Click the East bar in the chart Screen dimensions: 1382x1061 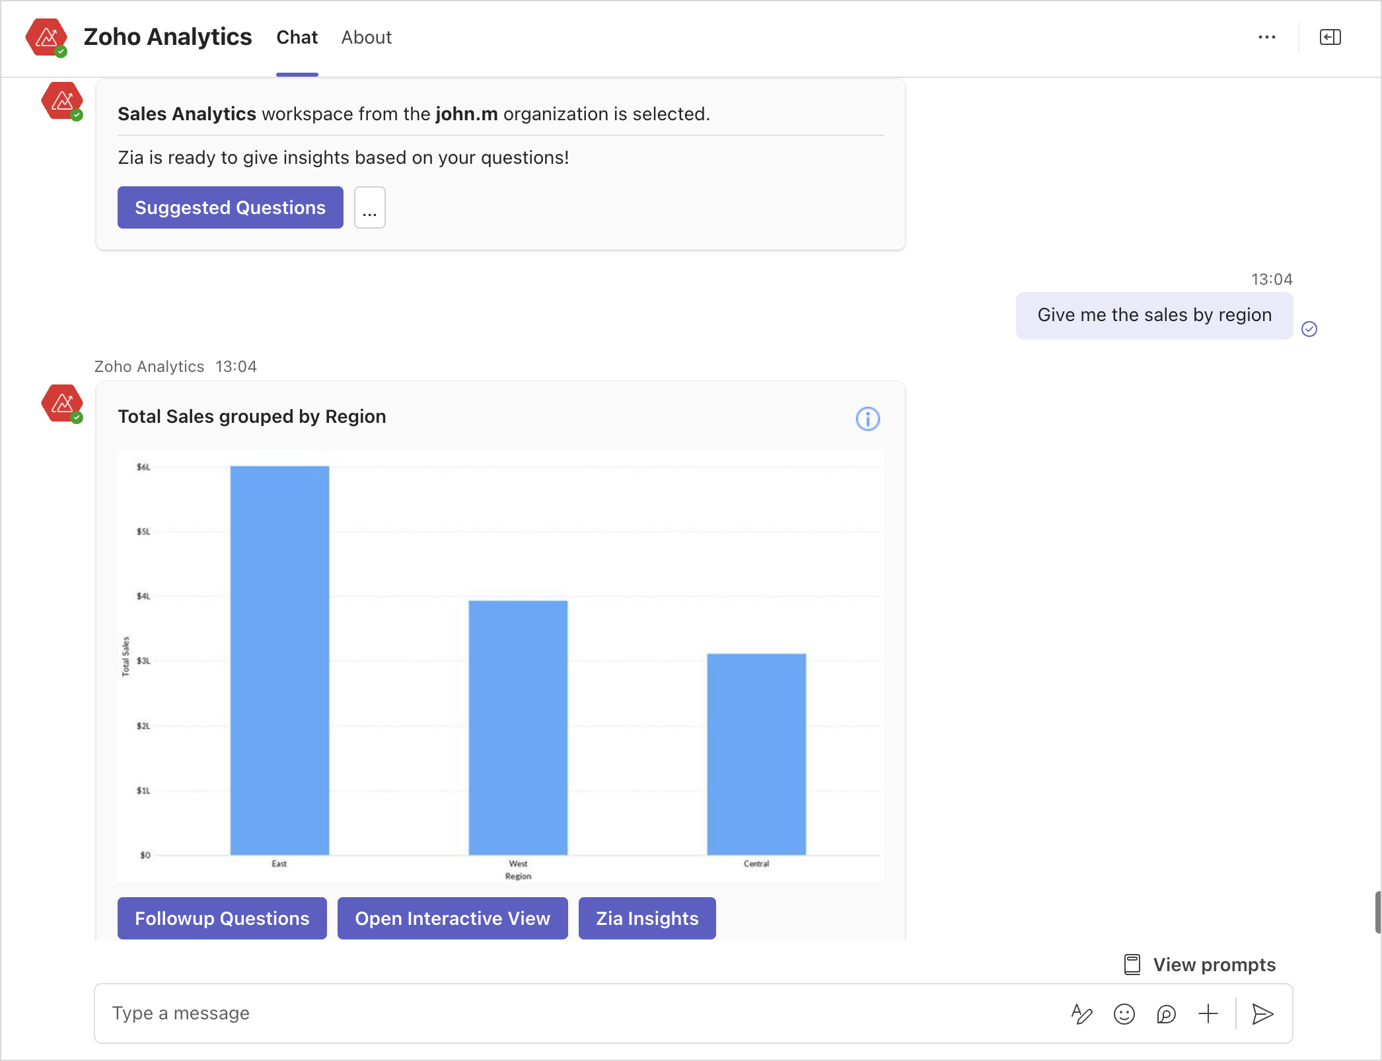point(280,660)
